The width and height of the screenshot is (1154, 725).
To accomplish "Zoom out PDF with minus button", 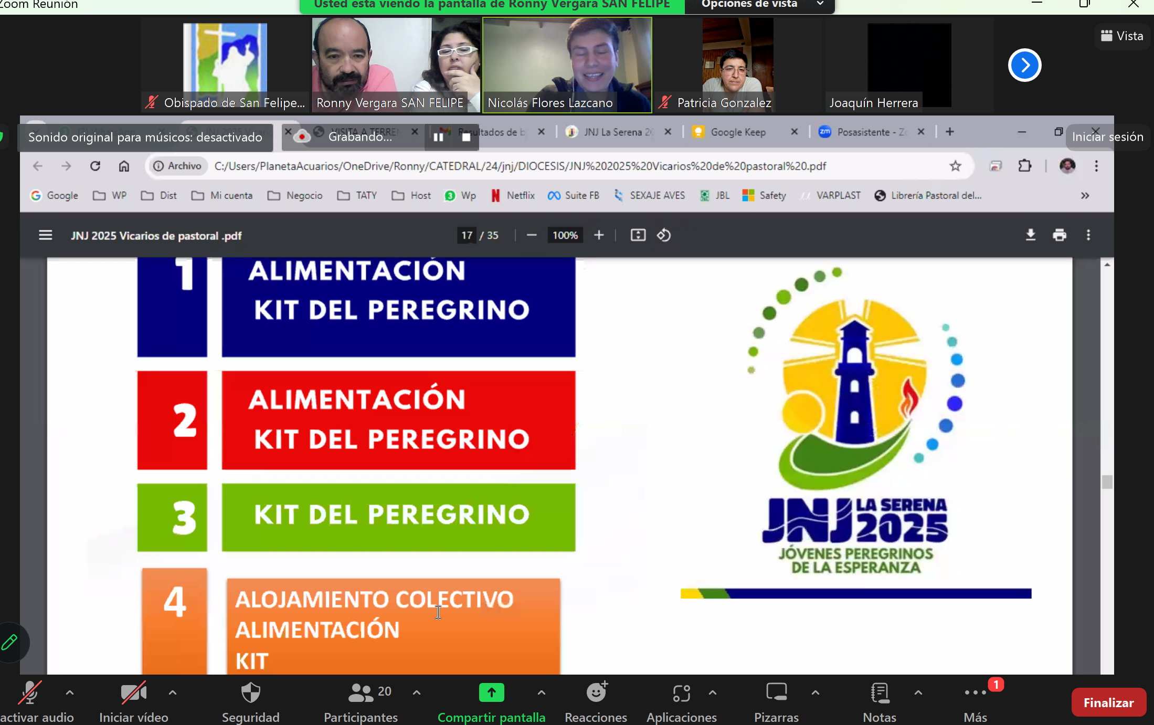I will click(x=531, y=235).
